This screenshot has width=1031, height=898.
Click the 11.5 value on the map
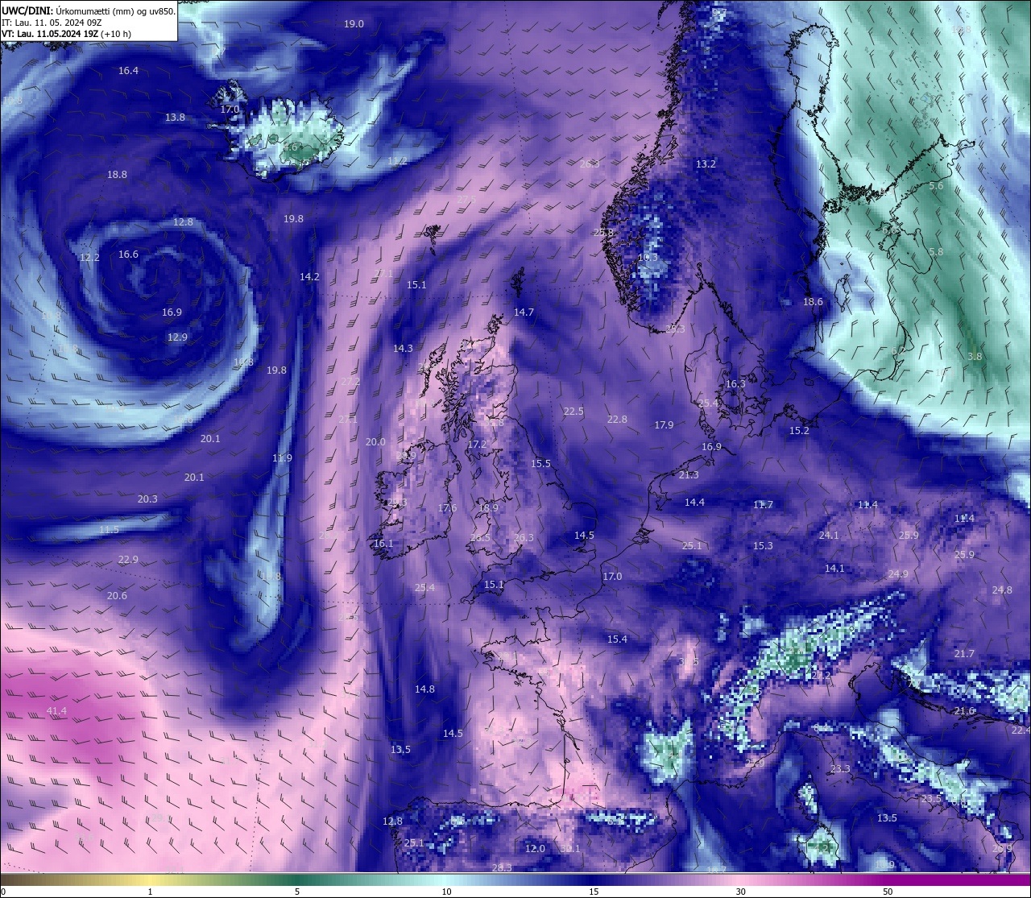pos(109,530)
